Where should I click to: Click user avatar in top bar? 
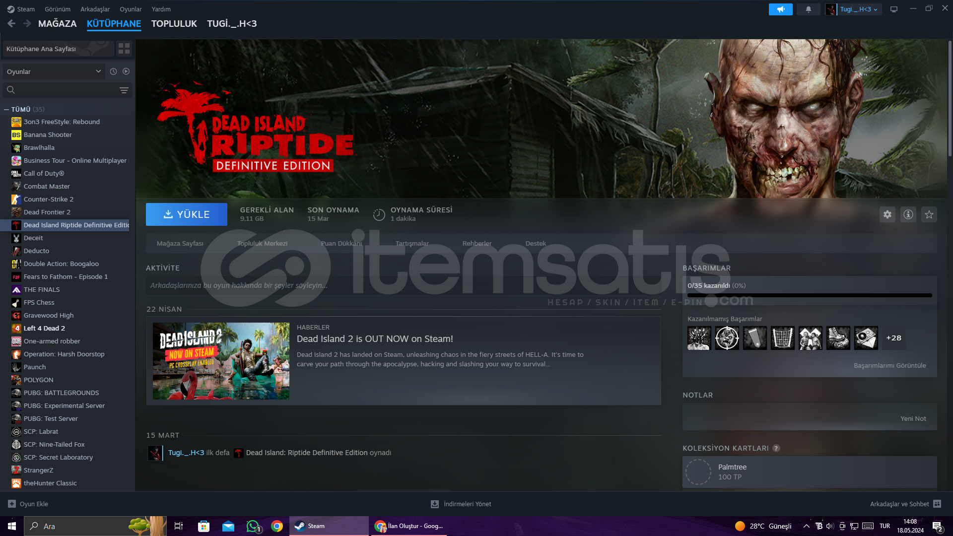[831, 9]
